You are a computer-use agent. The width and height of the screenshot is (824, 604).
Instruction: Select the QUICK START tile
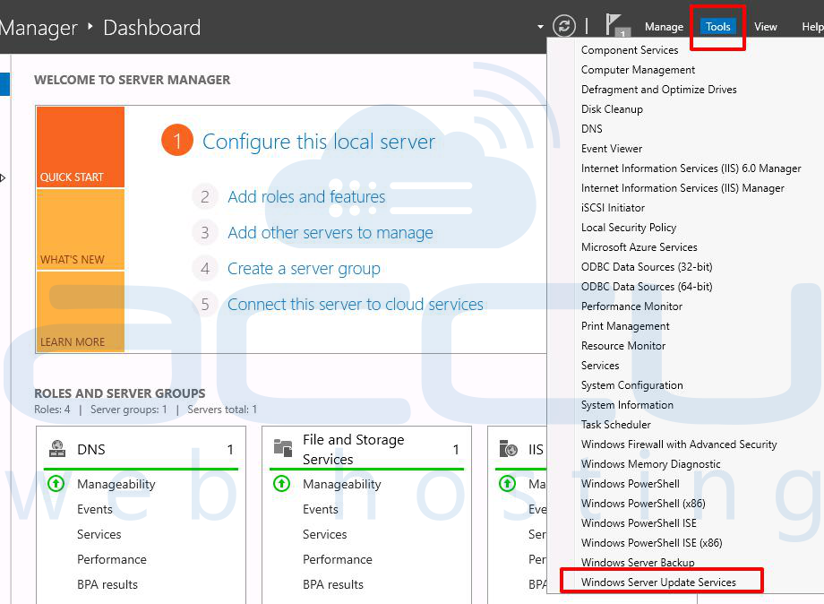(81, 147)
